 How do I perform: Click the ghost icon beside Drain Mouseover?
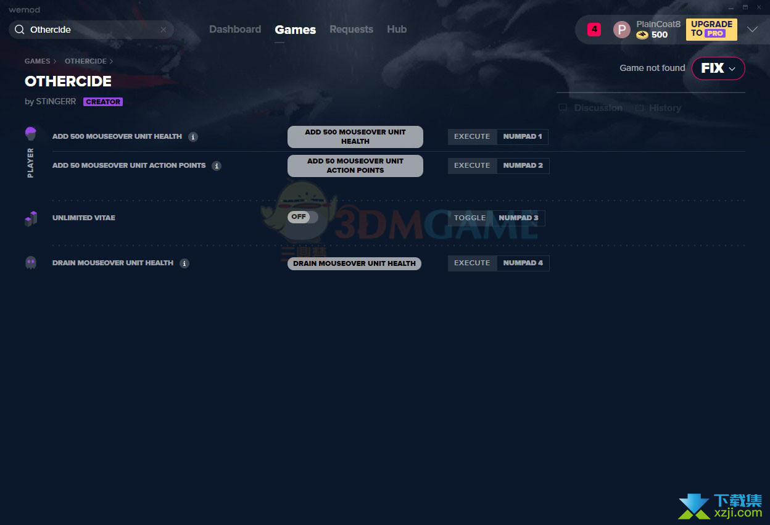point(31,263)
